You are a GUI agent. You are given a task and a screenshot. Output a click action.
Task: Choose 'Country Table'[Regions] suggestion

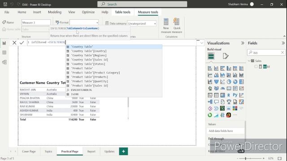tap(114, 55)
